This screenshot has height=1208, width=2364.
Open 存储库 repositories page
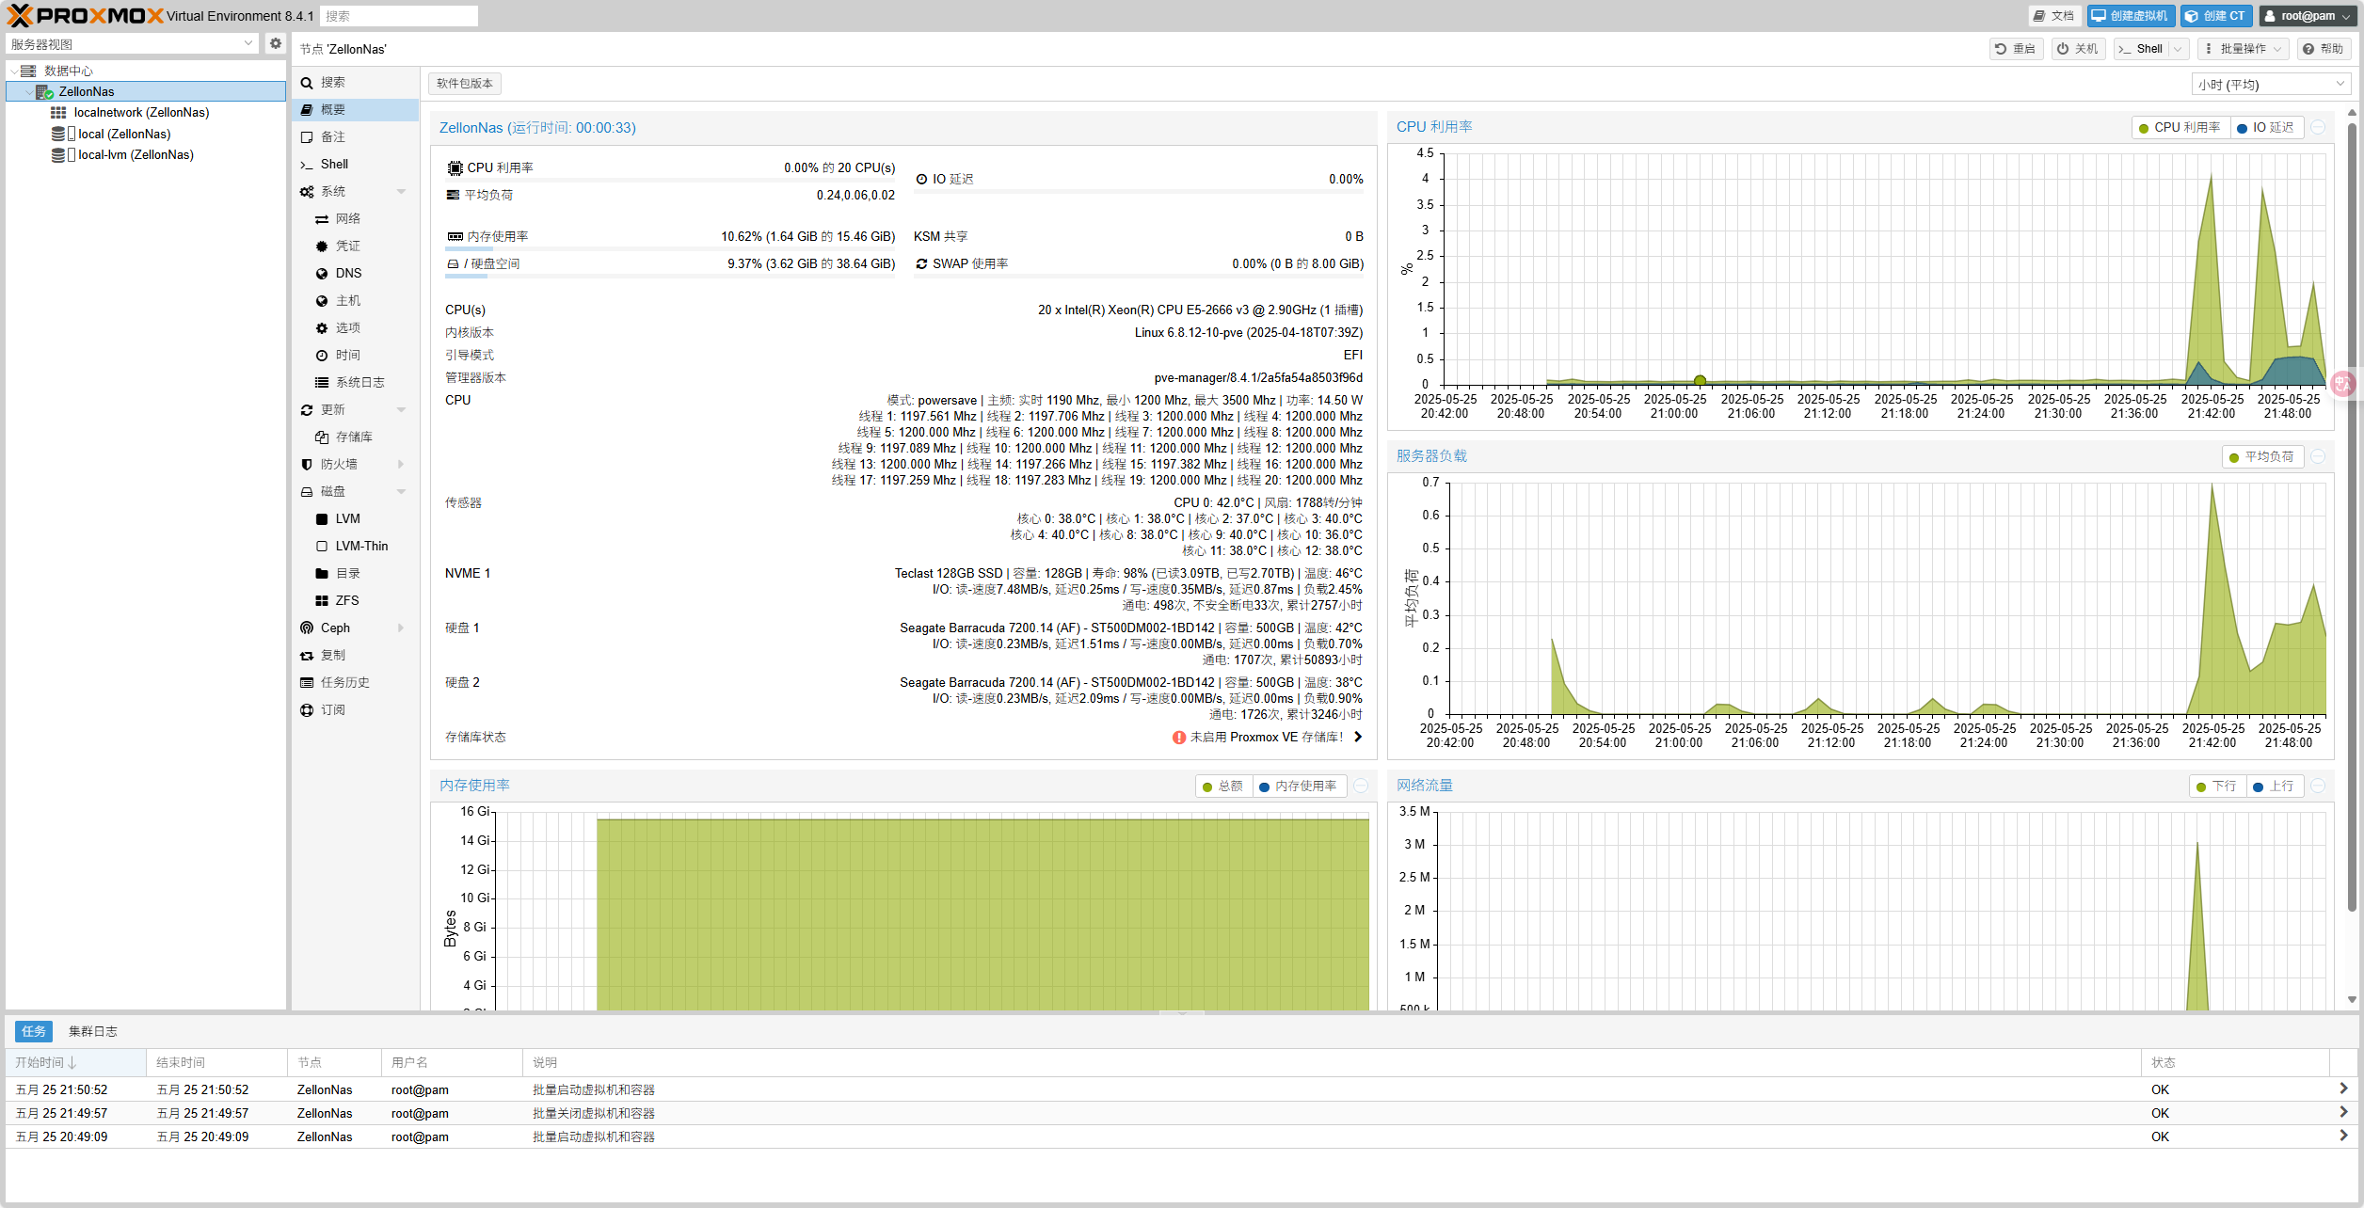(355, 437)
